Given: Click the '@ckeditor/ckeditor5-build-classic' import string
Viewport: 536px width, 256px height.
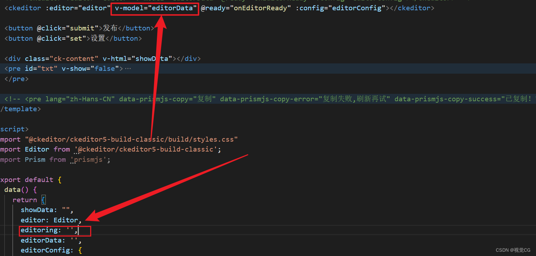Looking at the screenshot, I should click(146, 149).
